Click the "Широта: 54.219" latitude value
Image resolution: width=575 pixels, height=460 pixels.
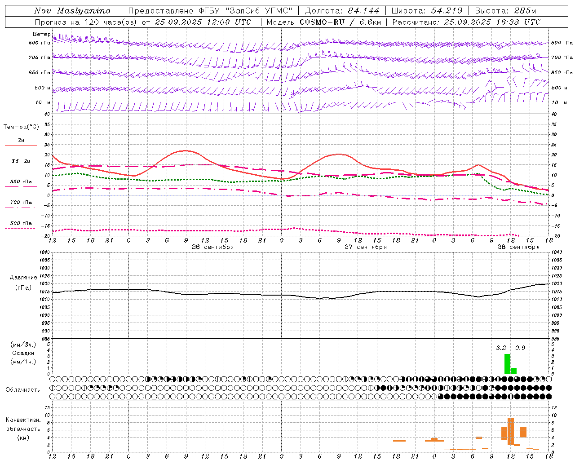(x=427, y=11)
